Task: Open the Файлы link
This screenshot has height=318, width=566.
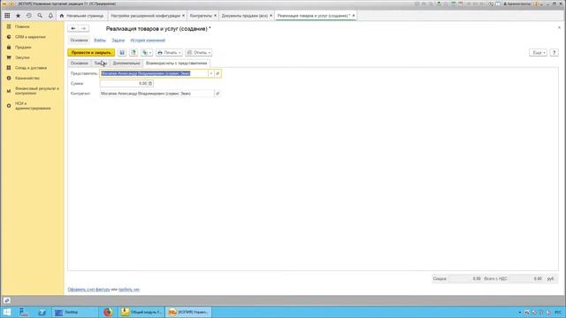Action: click(100, 41)
